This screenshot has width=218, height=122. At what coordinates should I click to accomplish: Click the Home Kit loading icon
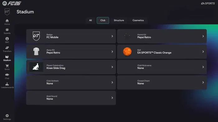point(127,36)
